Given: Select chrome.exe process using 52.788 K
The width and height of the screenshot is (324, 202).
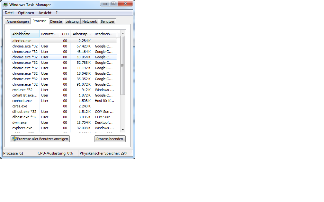Looking at the screenshot, I should point(64,63).
